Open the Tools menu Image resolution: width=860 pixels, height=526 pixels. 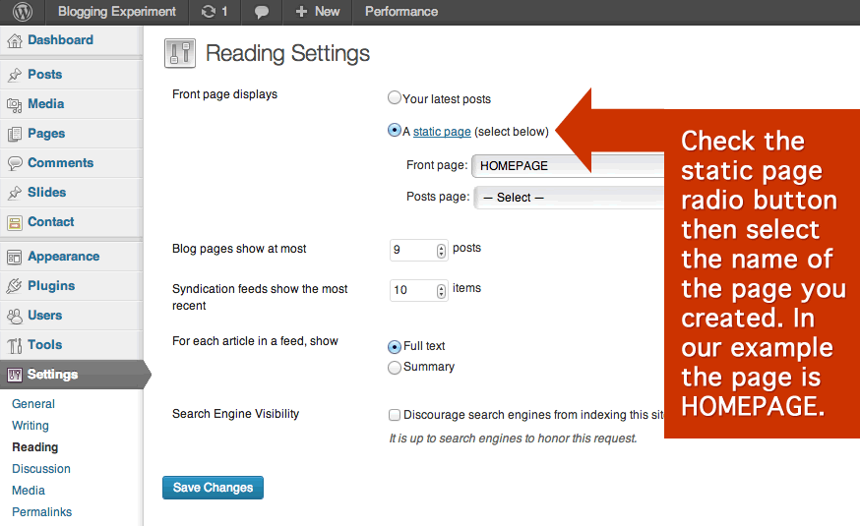pyautogui.click(x=45, y=345)
